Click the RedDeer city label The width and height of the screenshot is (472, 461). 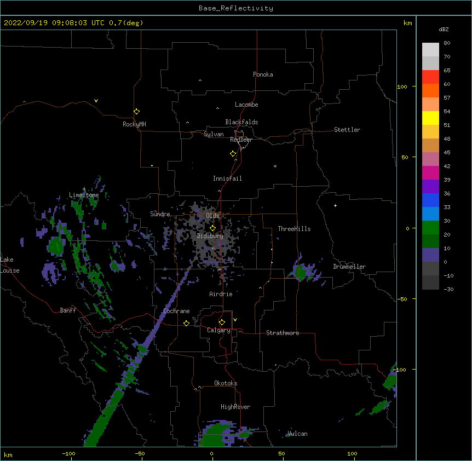(241, 140)
